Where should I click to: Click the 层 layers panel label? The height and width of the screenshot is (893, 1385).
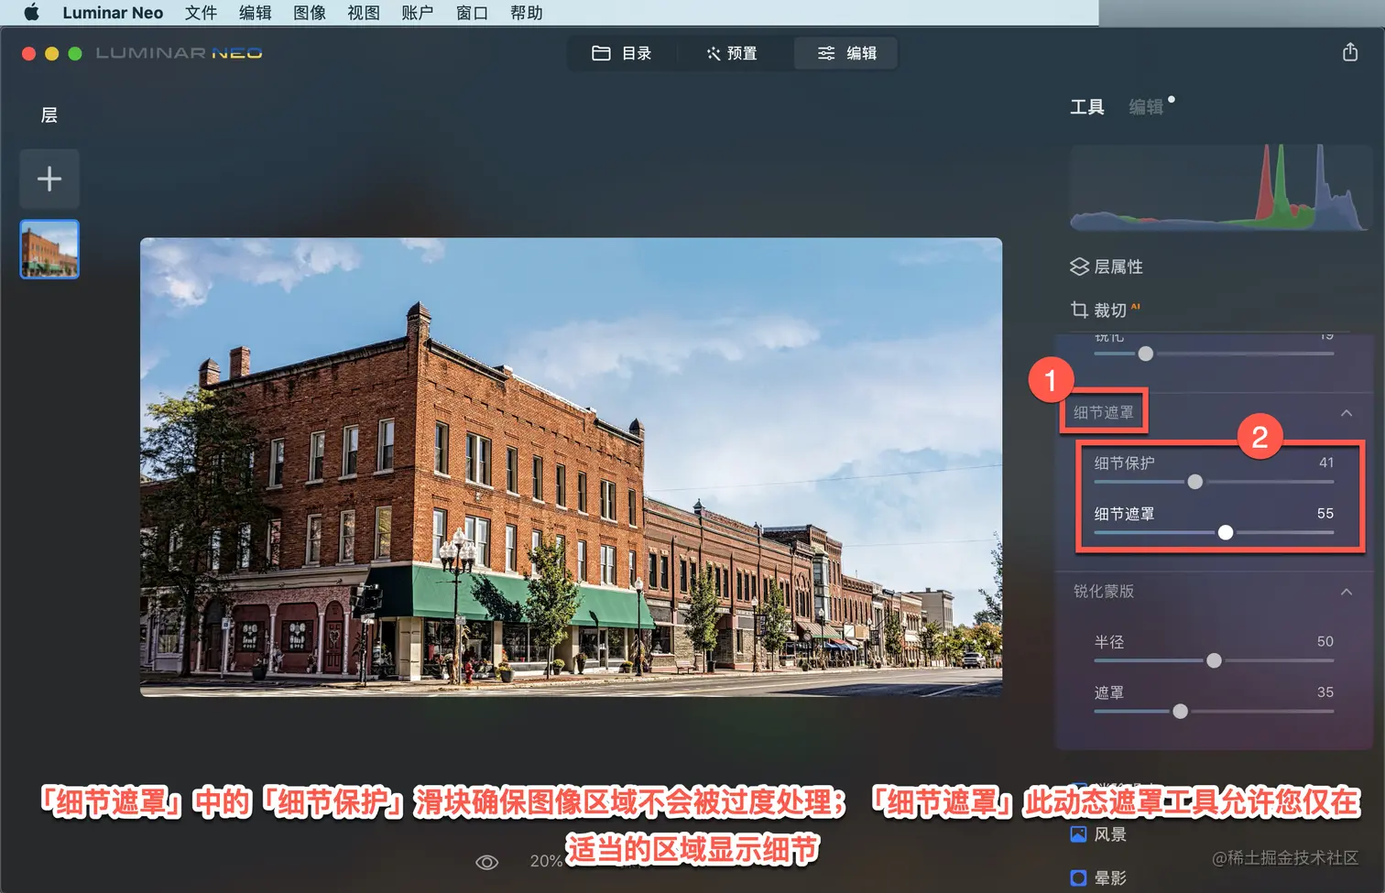(49, 115)
